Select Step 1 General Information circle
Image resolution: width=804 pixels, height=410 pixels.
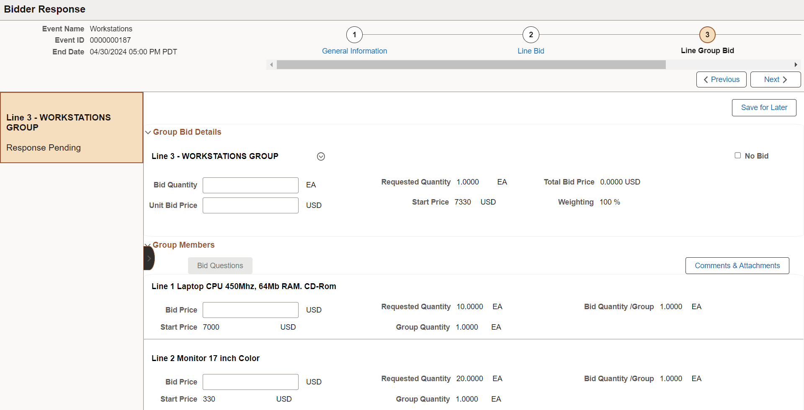354,35
